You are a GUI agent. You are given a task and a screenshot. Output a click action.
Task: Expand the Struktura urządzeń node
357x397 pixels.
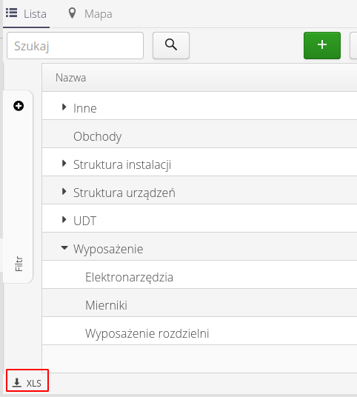pyautogui.click(x=64, y=191)
